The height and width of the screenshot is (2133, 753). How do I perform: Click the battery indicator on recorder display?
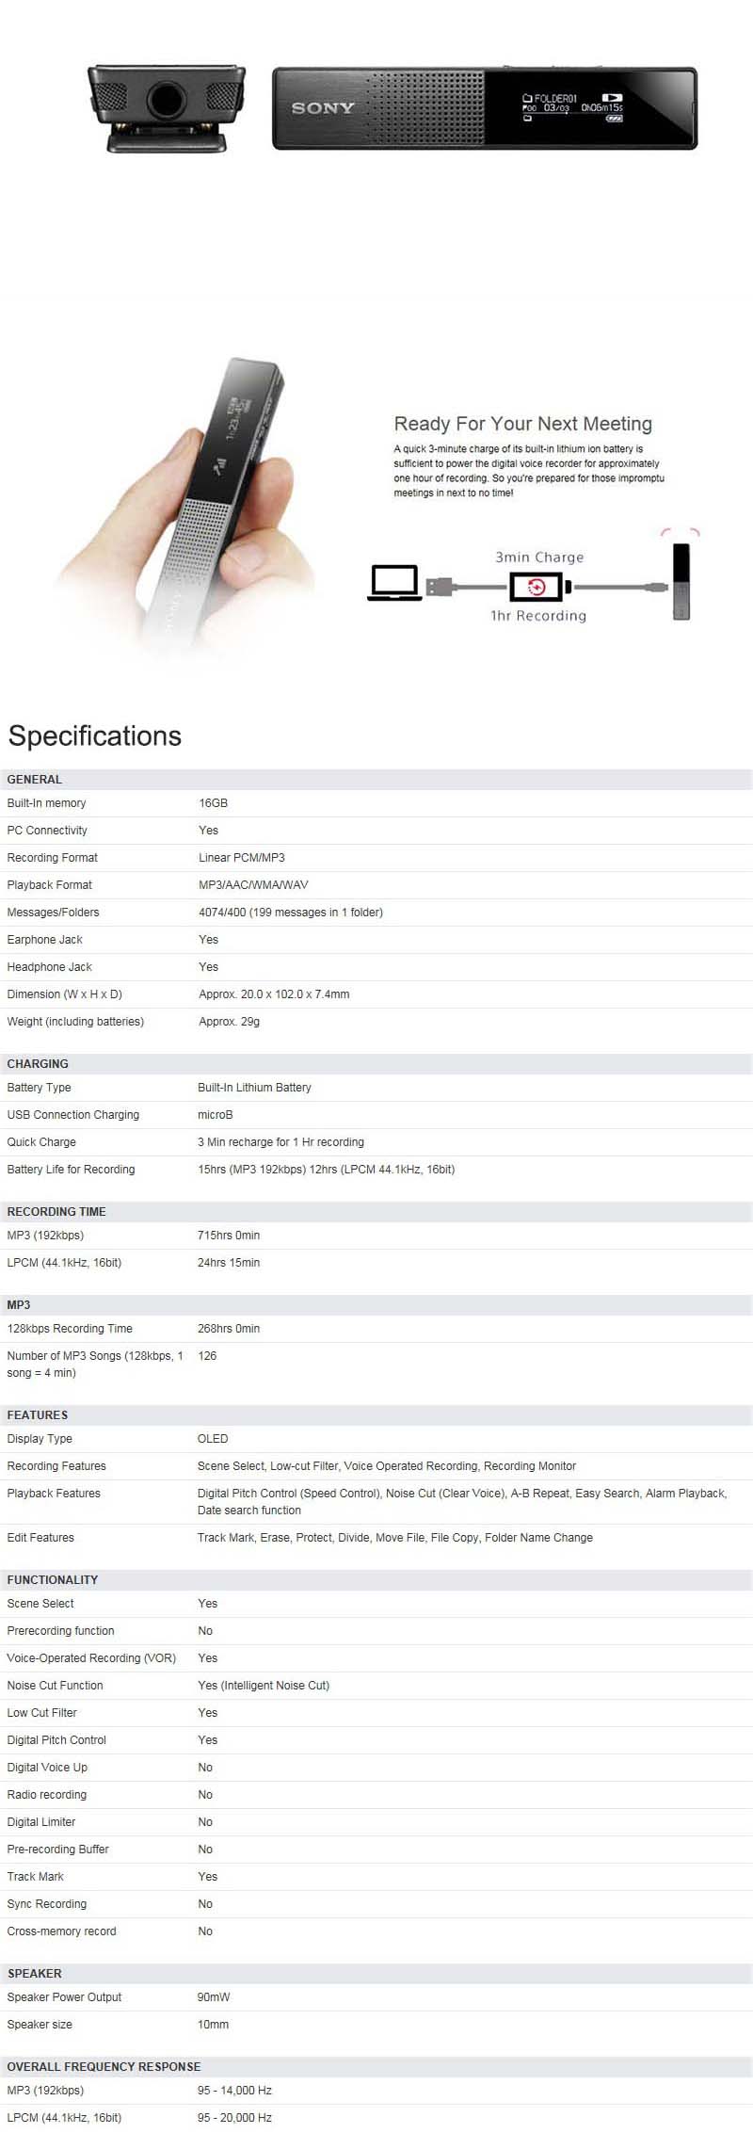pos(615,119)
